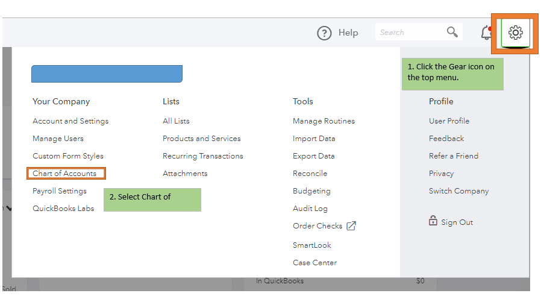Click the Order Checks external link icon
This screenshot has height=299, width=544.
tap(351, 226)
